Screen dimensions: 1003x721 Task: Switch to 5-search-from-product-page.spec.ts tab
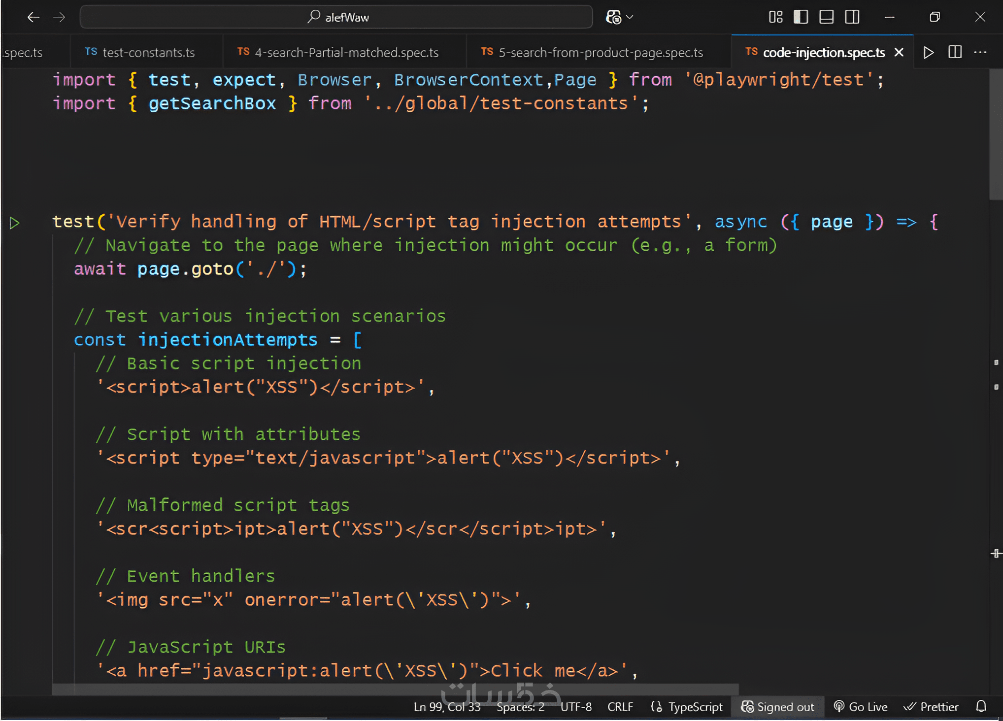[x=600, y=52]
